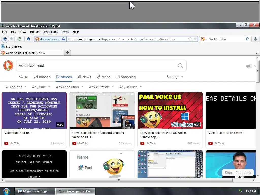The width and height of the screenshot is (260, 195).
Task: Open the Windows Start orb
Action: (6, 191)
